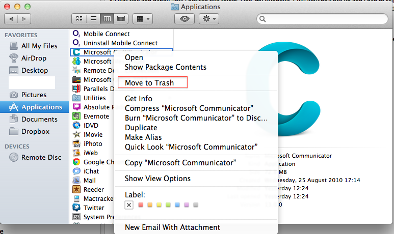Select the iDVD app icon

point(76,125)
